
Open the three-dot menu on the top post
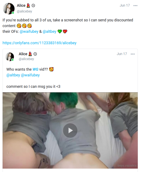click(x=135, y=6)
